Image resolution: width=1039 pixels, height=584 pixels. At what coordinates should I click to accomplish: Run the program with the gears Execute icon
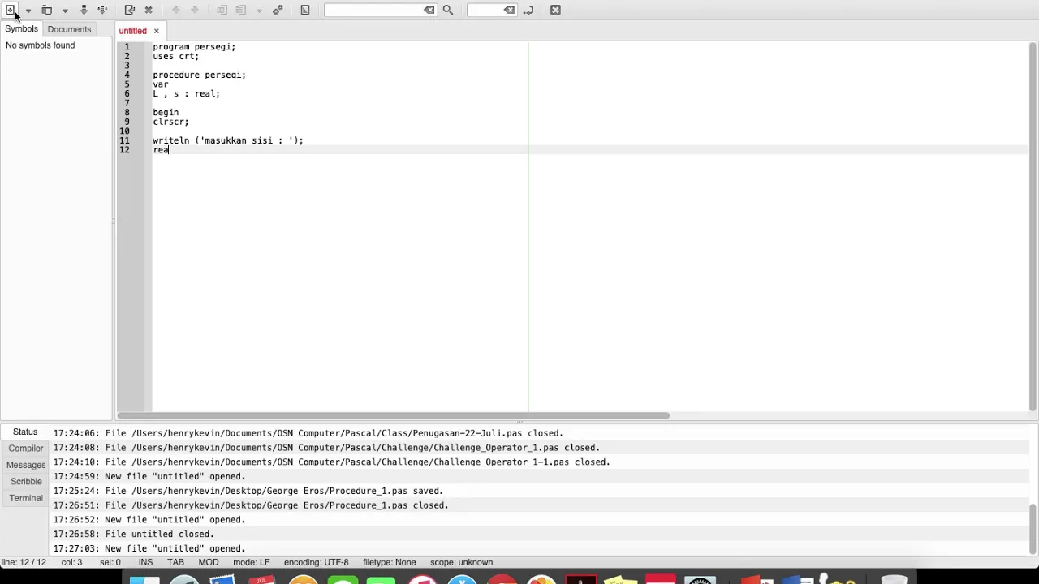(x=278, y=10)
